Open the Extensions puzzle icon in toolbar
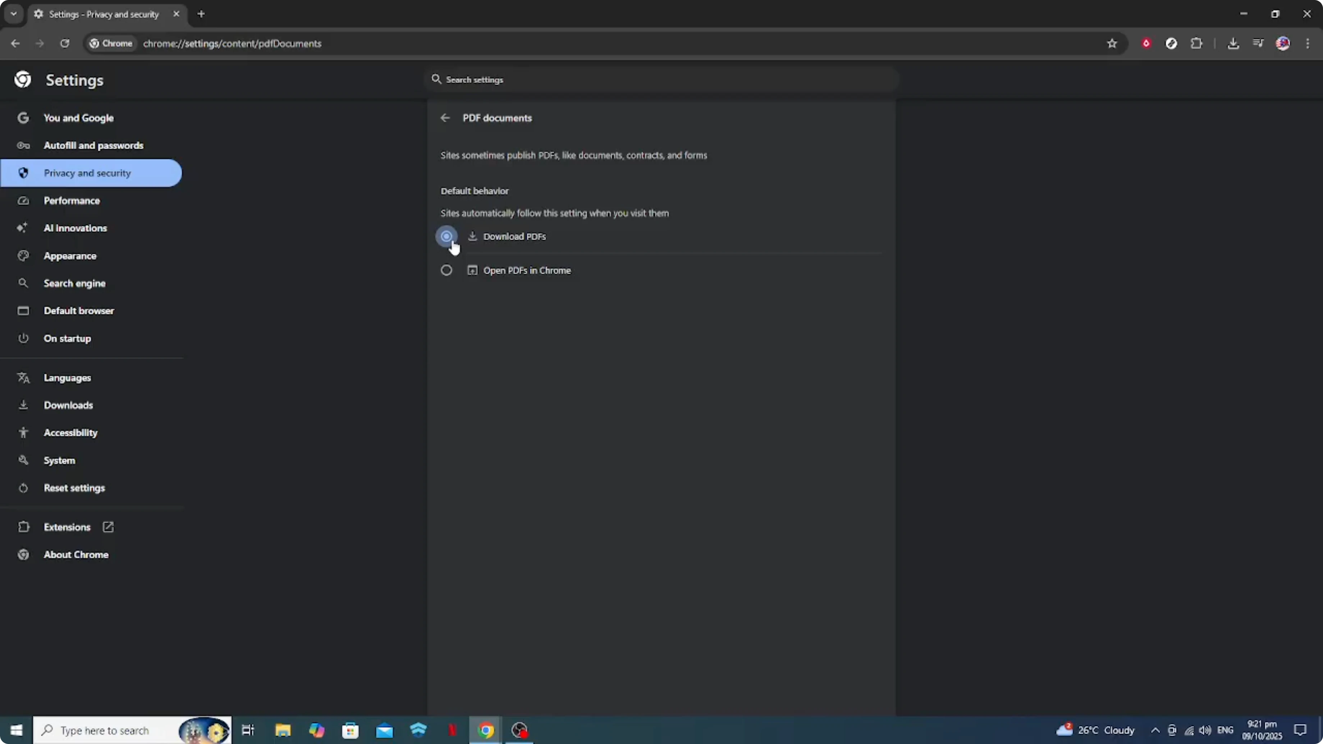 [1197, 43]
